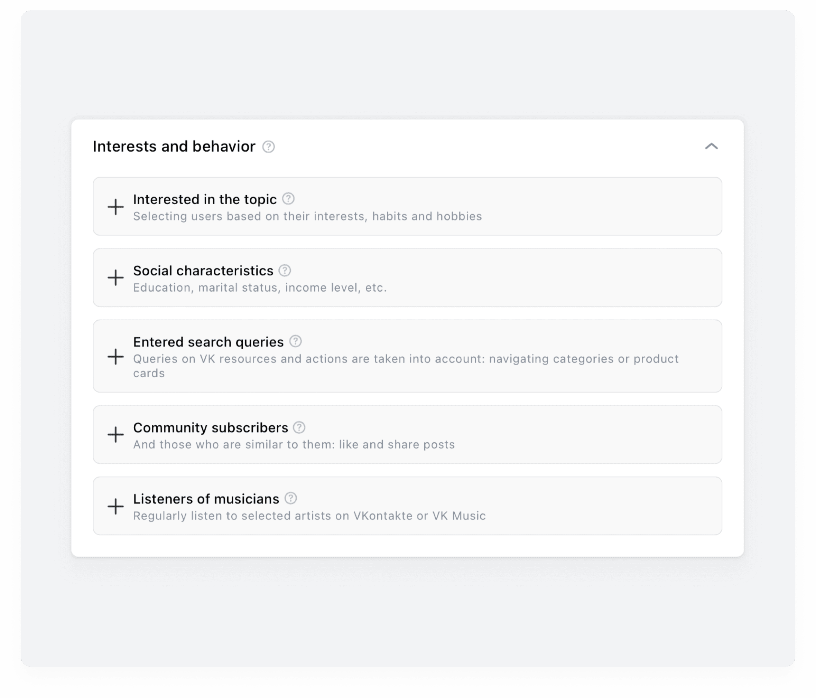Image resolution: width=816 pixels, height=698 pixels.
Task: Click plus icon for Interested in the topic
Action: pos(115,207)
